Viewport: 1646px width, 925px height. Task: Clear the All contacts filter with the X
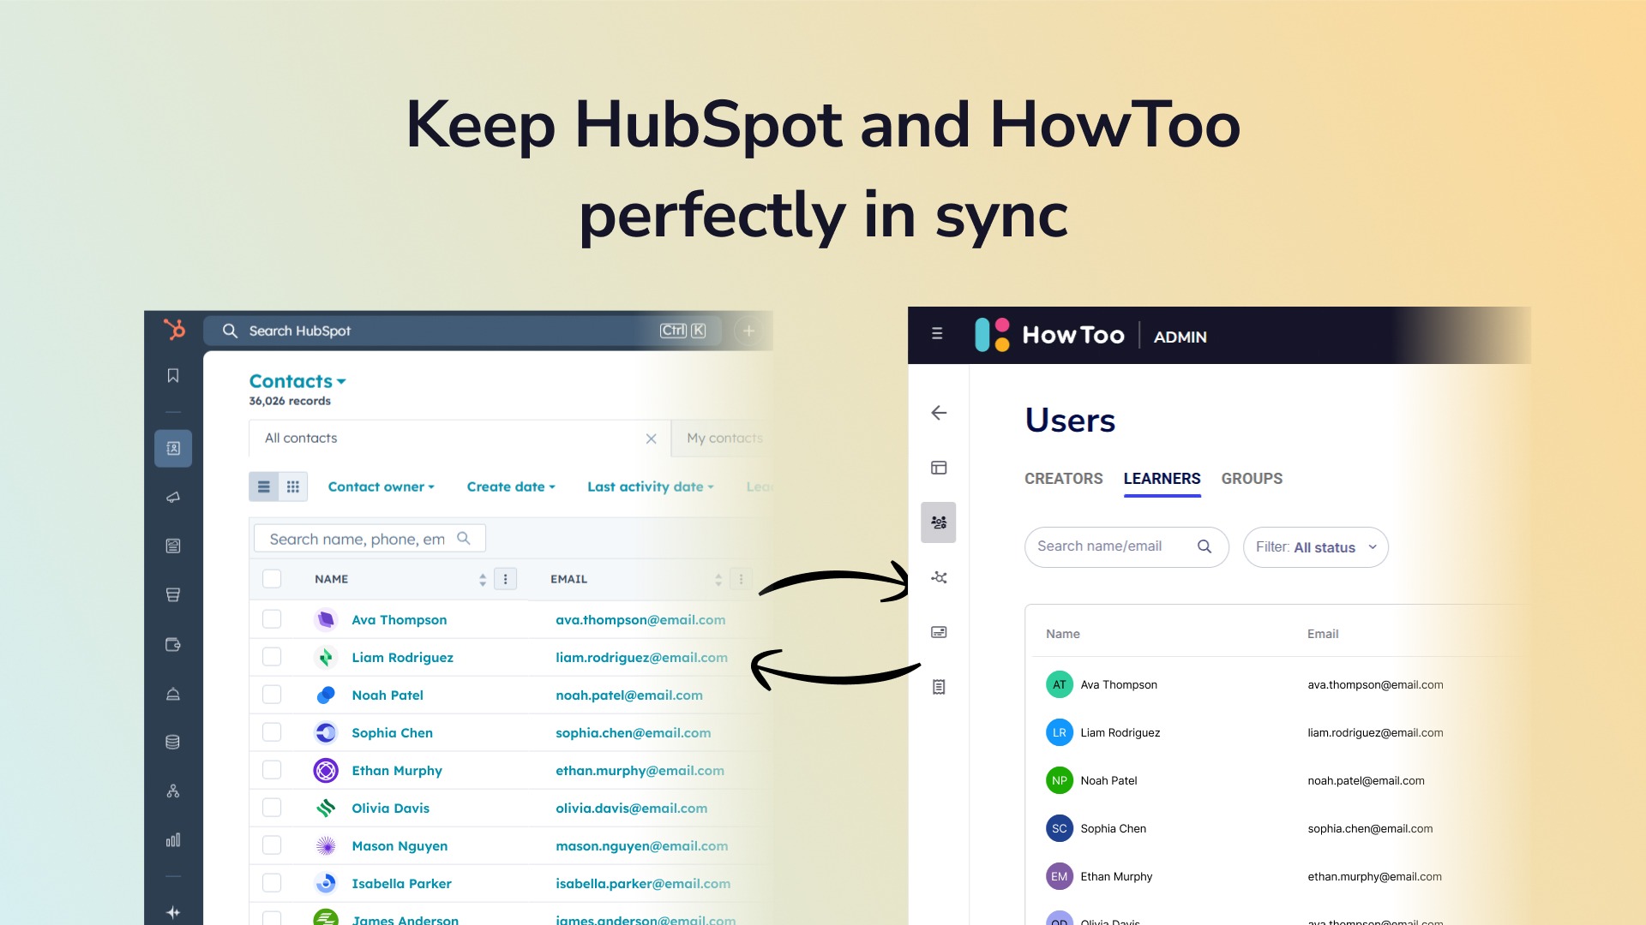pos(651,438)
